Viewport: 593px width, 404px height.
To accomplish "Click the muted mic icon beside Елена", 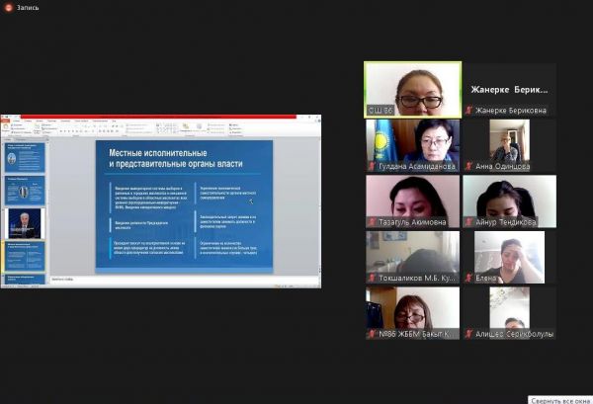I will pyautogui.click(x=470, y=279).
